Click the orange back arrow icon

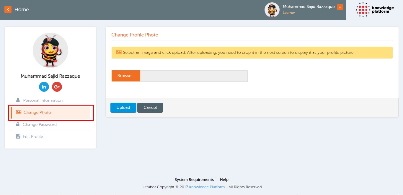8,9
